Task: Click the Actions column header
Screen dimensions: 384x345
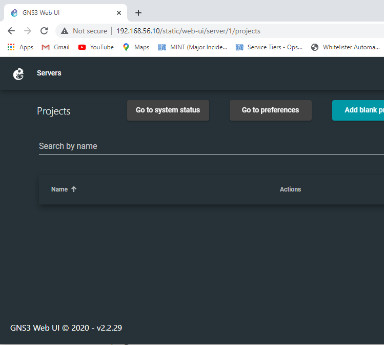Action: 291,189
